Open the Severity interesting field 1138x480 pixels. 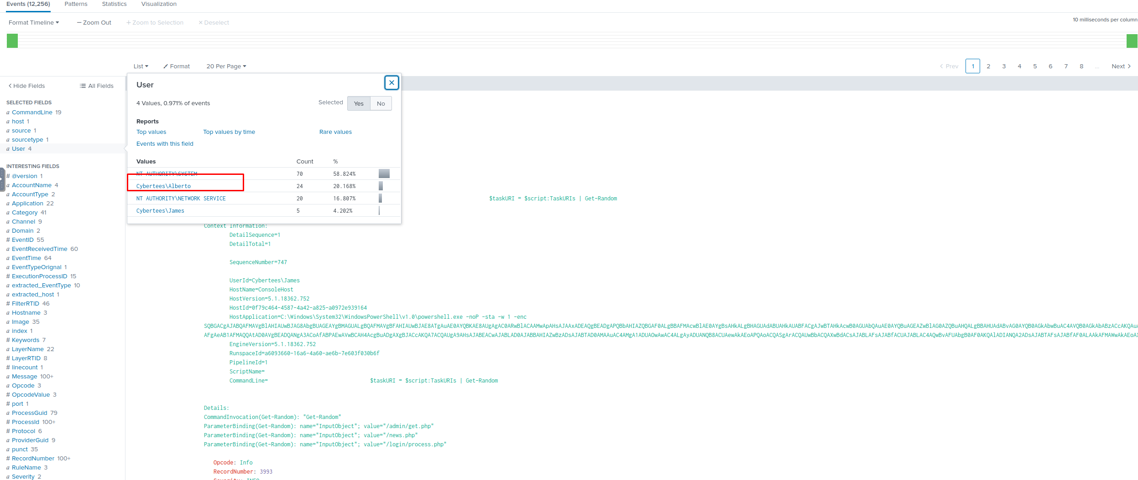pos(23,477)
